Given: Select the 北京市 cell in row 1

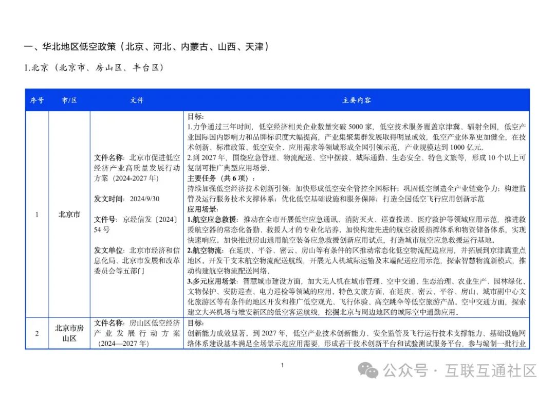Looking at the screenshot, I should click(x=69, y=215).
